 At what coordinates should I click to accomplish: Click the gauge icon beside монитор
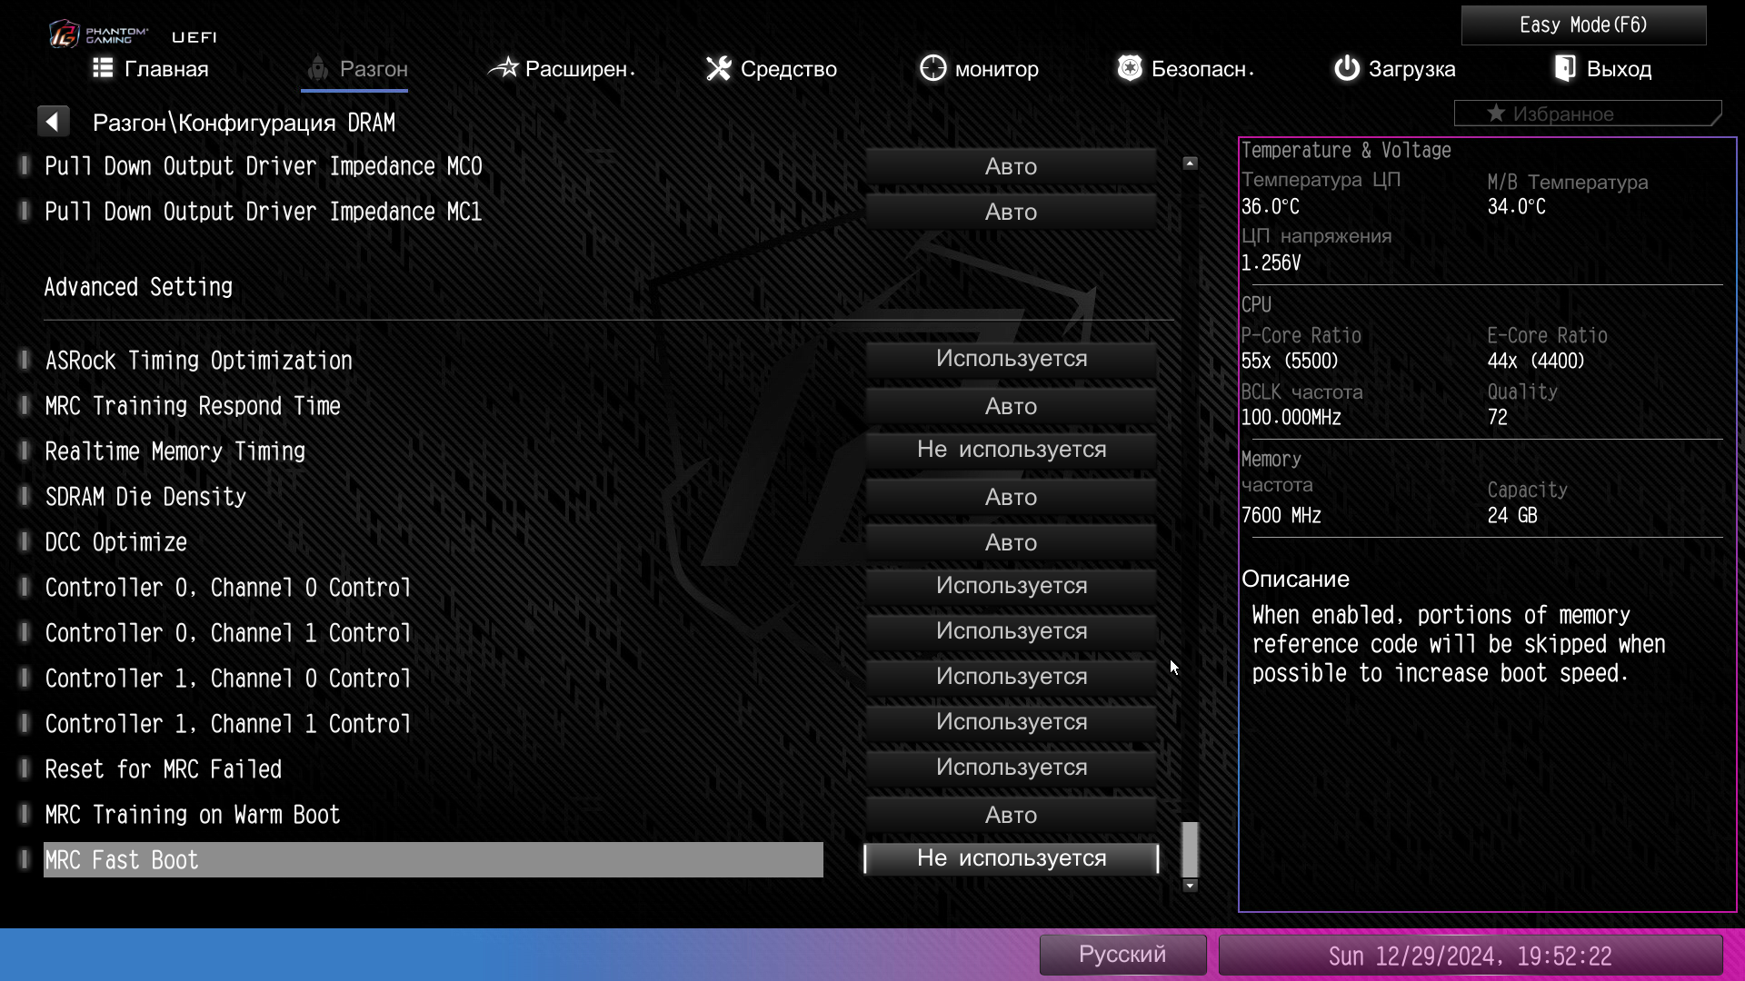pyautogui.click(x=932, y=68)
